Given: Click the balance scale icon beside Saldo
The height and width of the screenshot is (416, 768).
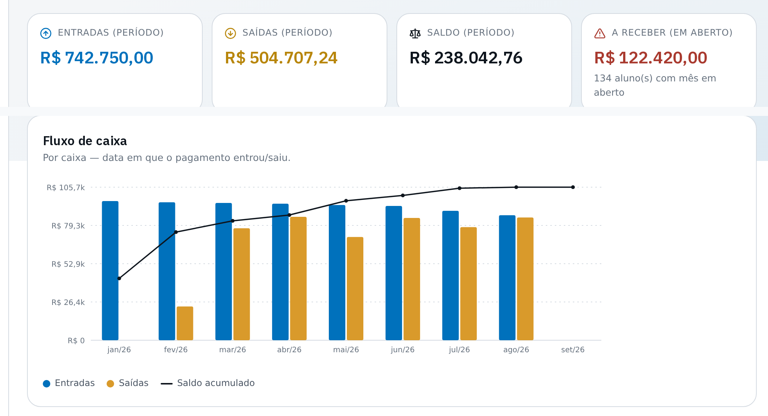Looking at the screenshot, I should (415, 33).
